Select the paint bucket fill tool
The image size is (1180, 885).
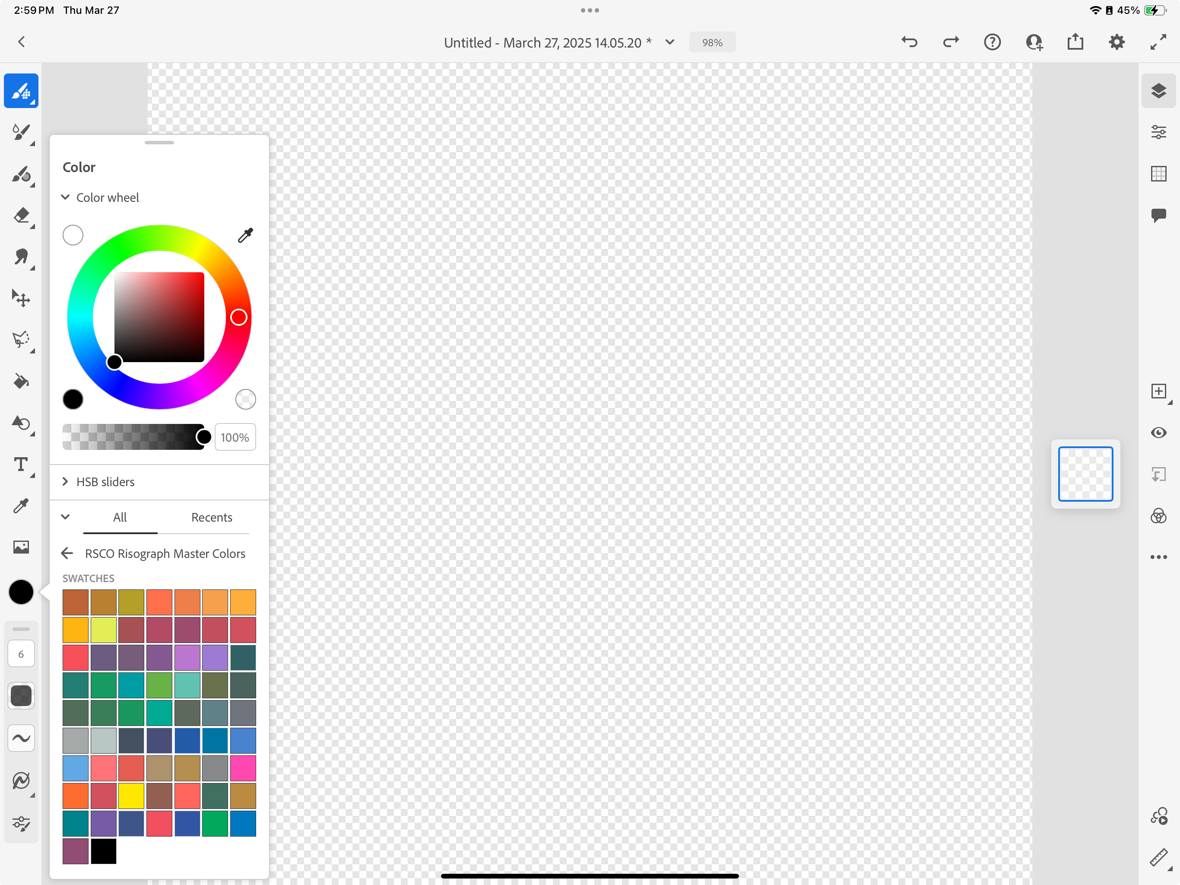pyautogui.click(x=21, y=381)
